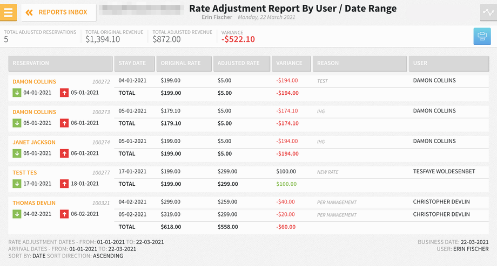Click adjusted rate $259.00

pos(227,202)
